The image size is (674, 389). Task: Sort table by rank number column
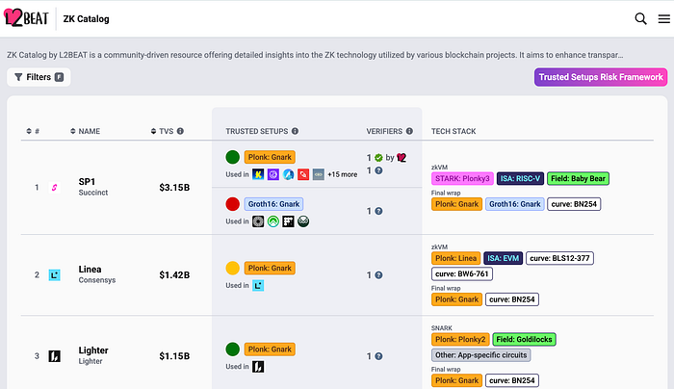tap(33, 131)
